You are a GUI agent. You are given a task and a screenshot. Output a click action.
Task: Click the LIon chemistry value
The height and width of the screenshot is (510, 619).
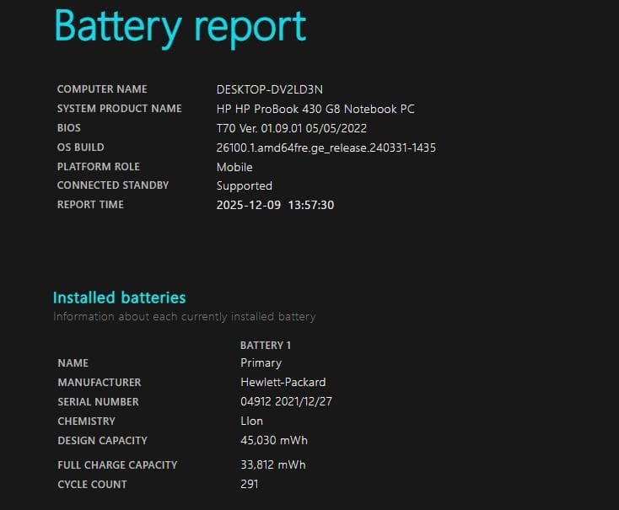click(251, 421)
